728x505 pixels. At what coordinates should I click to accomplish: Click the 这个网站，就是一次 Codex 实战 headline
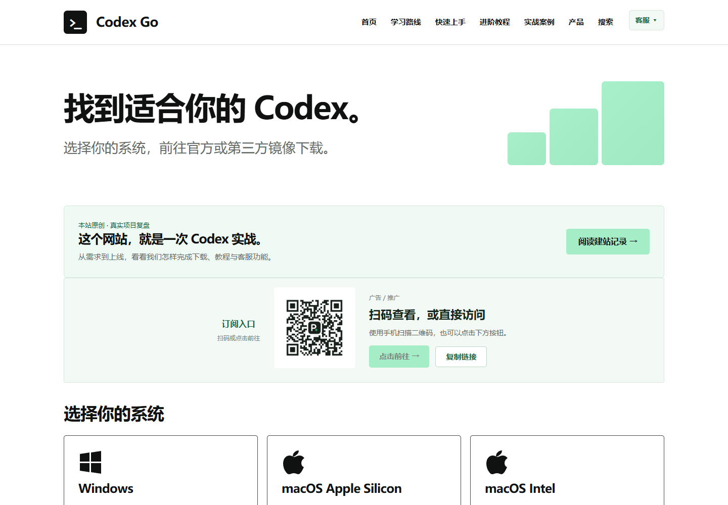(x=170, y=239)
